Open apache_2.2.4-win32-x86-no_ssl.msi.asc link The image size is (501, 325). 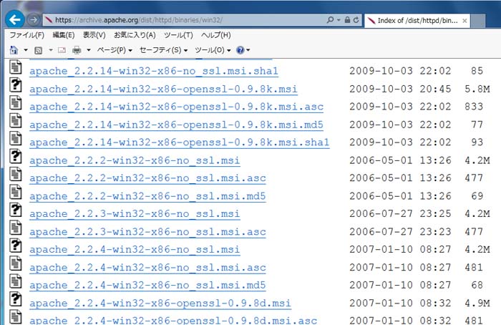click(147, 268)
